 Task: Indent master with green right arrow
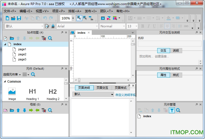click(31, 110)
